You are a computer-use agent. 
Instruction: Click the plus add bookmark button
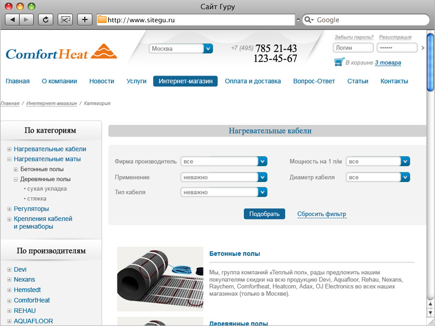pos(85,20)
